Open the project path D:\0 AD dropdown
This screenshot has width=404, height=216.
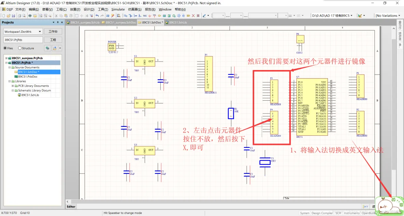tap(351, 16)
